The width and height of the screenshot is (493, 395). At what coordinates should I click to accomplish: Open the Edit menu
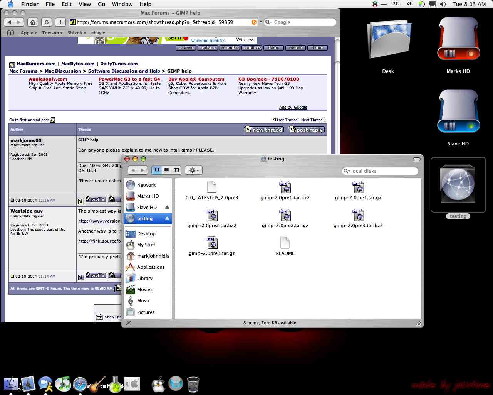[x=67, y=4]
